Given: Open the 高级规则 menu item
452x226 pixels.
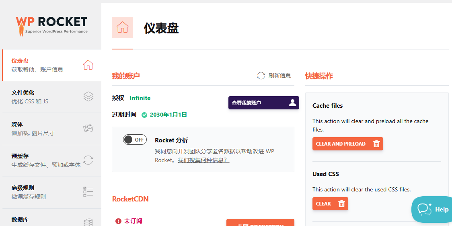Looking at the screenshot, I should tap(52, 192).
